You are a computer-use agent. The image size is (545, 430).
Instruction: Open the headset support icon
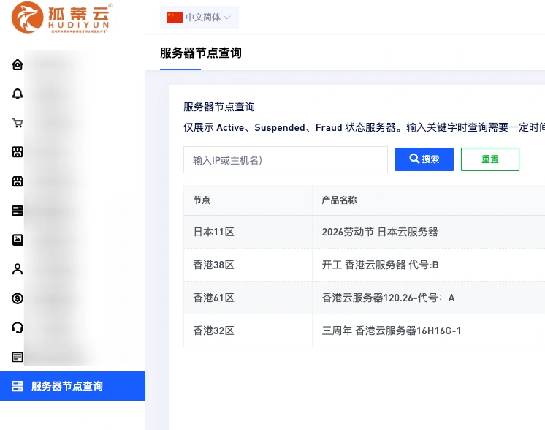pos(18,328)
